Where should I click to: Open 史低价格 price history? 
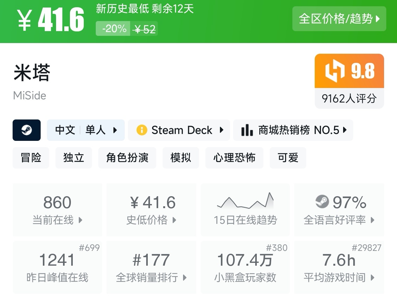tap(151, 210)
